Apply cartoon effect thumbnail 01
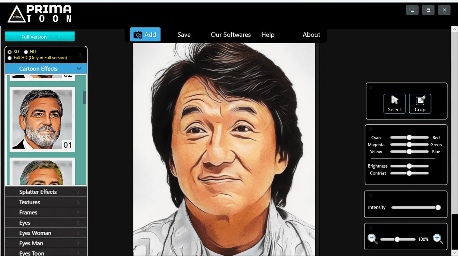The width and height of the screenshot is (458, 256). [42, 119]
